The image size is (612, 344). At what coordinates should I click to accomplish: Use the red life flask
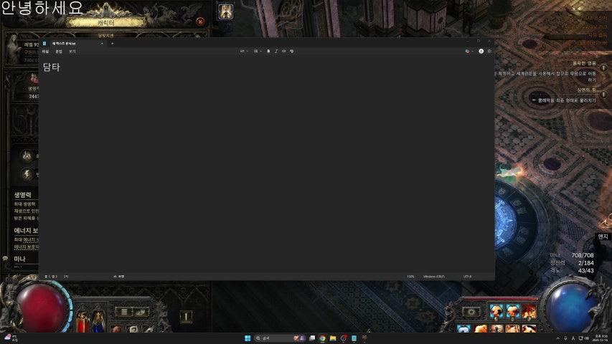click(x=83, y=322)
